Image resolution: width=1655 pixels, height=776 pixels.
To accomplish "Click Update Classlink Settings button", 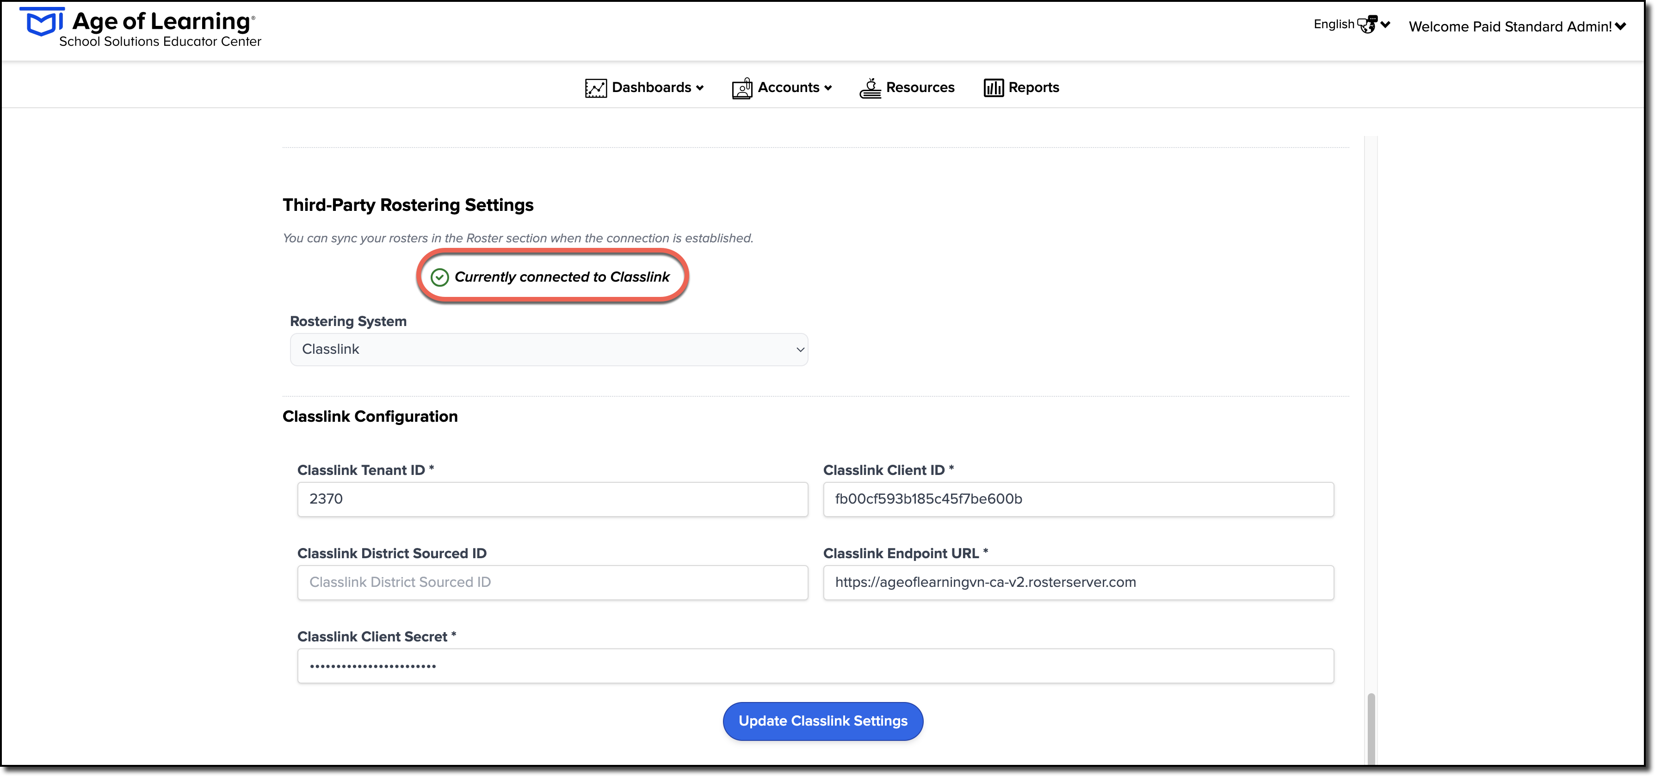I will (823, 721).
